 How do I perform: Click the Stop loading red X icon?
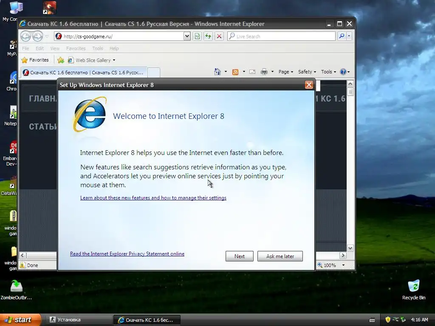pyautogui.click(x=219, y=37)
